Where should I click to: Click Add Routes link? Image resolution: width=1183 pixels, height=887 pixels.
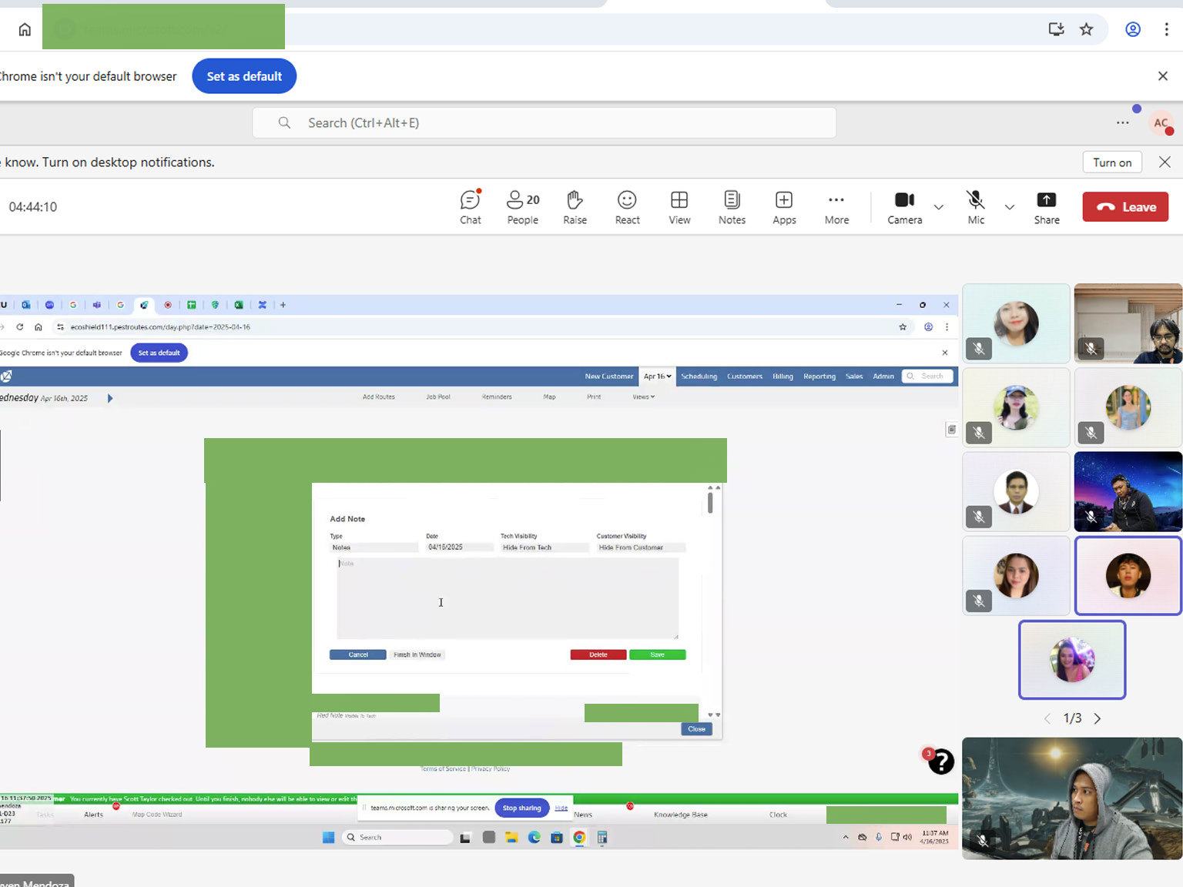[378, 397]
